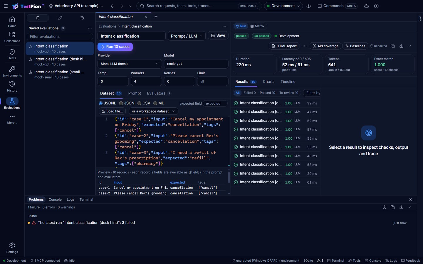Click the info icon in the Problems panel
Viewport: 423px width, 264px height.
pyautogui.click(x=384, y=207)
